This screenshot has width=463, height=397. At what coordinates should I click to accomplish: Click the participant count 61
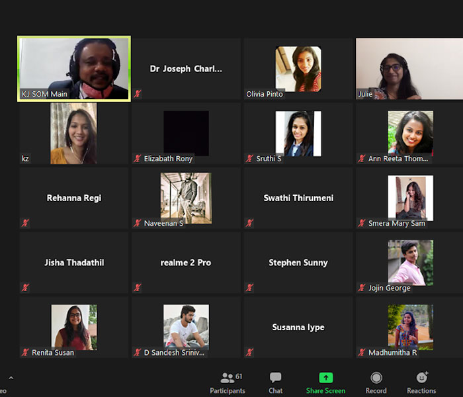[239, 376]
